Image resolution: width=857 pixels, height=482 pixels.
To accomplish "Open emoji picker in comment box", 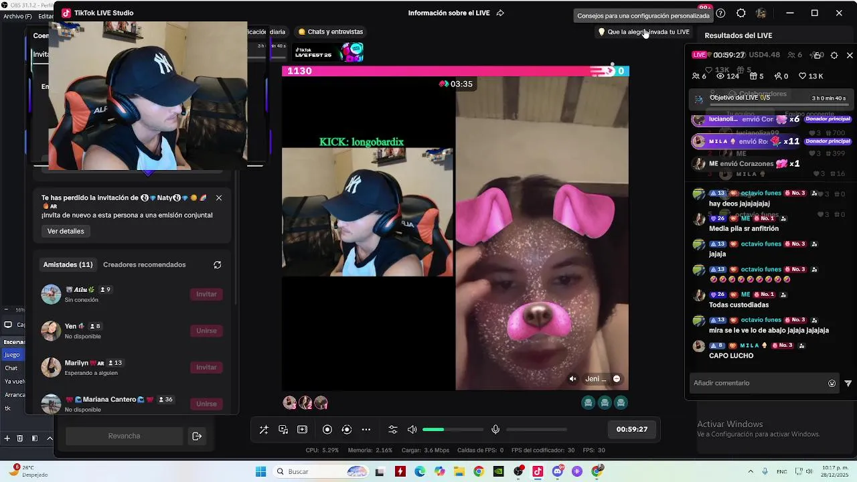I will pyautogui.click(x=832, y=384).
